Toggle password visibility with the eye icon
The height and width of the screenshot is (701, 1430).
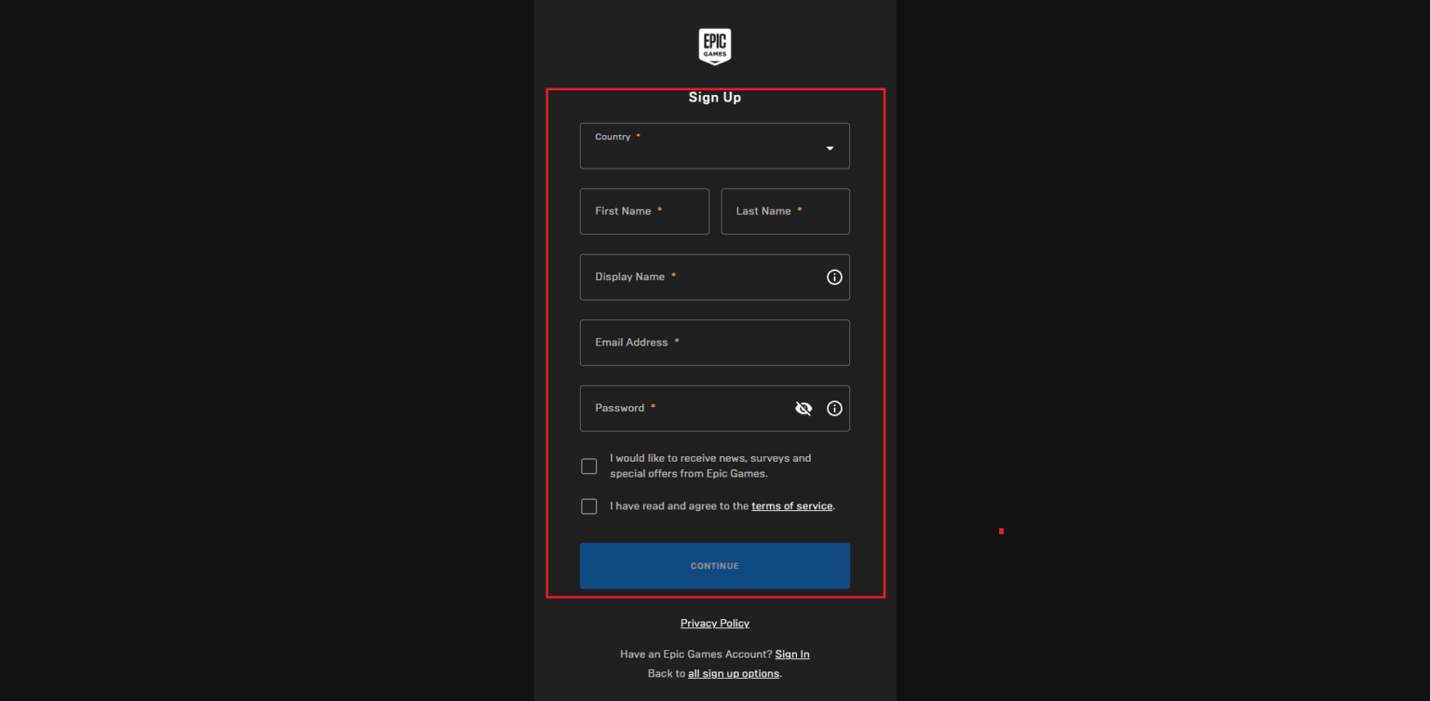point(803,408)
